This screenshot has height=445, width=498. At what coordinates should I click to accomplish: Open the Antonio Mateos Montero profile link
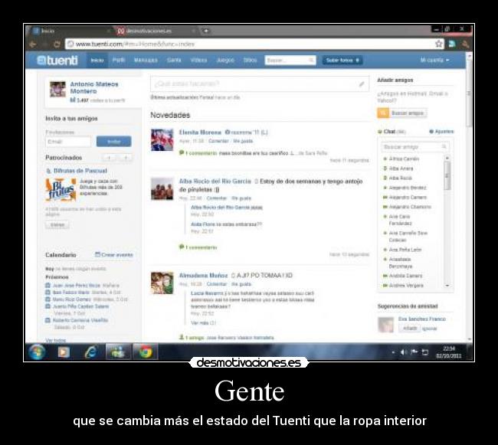[x=94, y=87]
